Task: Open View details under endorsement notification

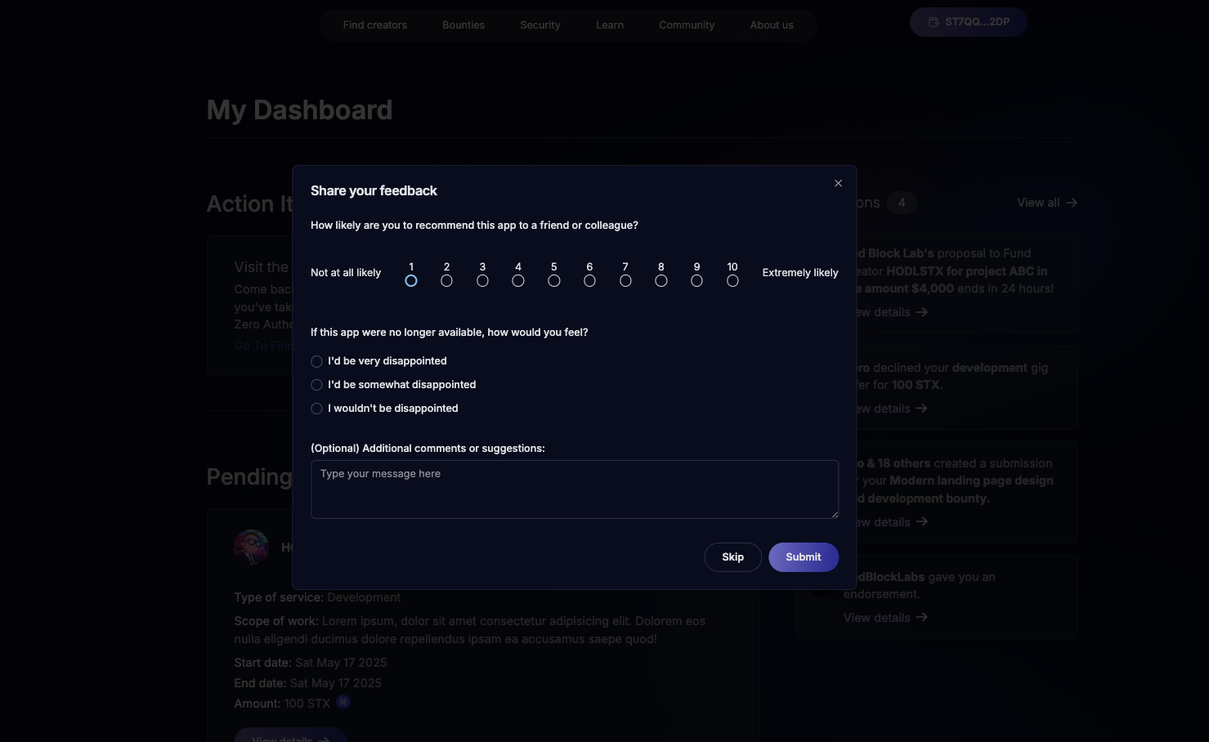Action: point(885,618)
